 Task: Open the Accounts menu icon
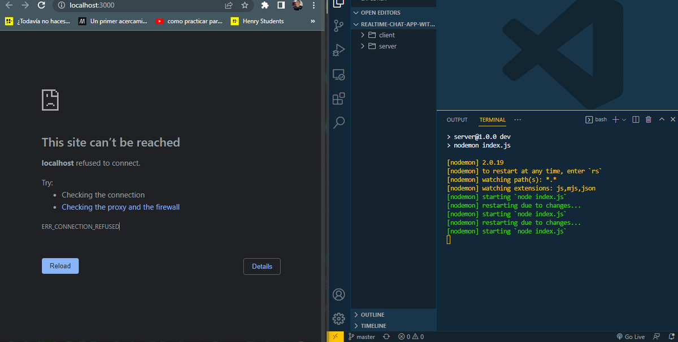[338, 295]
